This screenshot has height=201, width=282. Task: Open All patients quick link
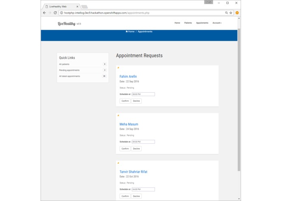tap(64, 64)
